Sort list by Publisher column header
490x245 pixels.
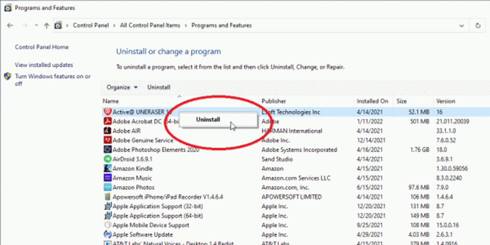(273, 101)
